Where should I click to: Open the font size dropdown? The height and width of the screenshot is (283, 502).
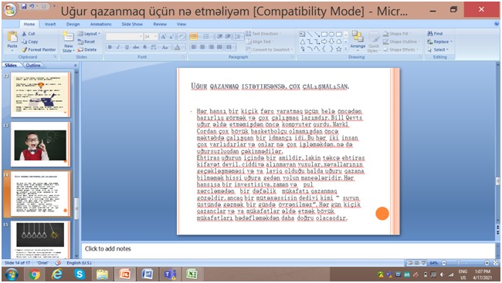point(155,37)
